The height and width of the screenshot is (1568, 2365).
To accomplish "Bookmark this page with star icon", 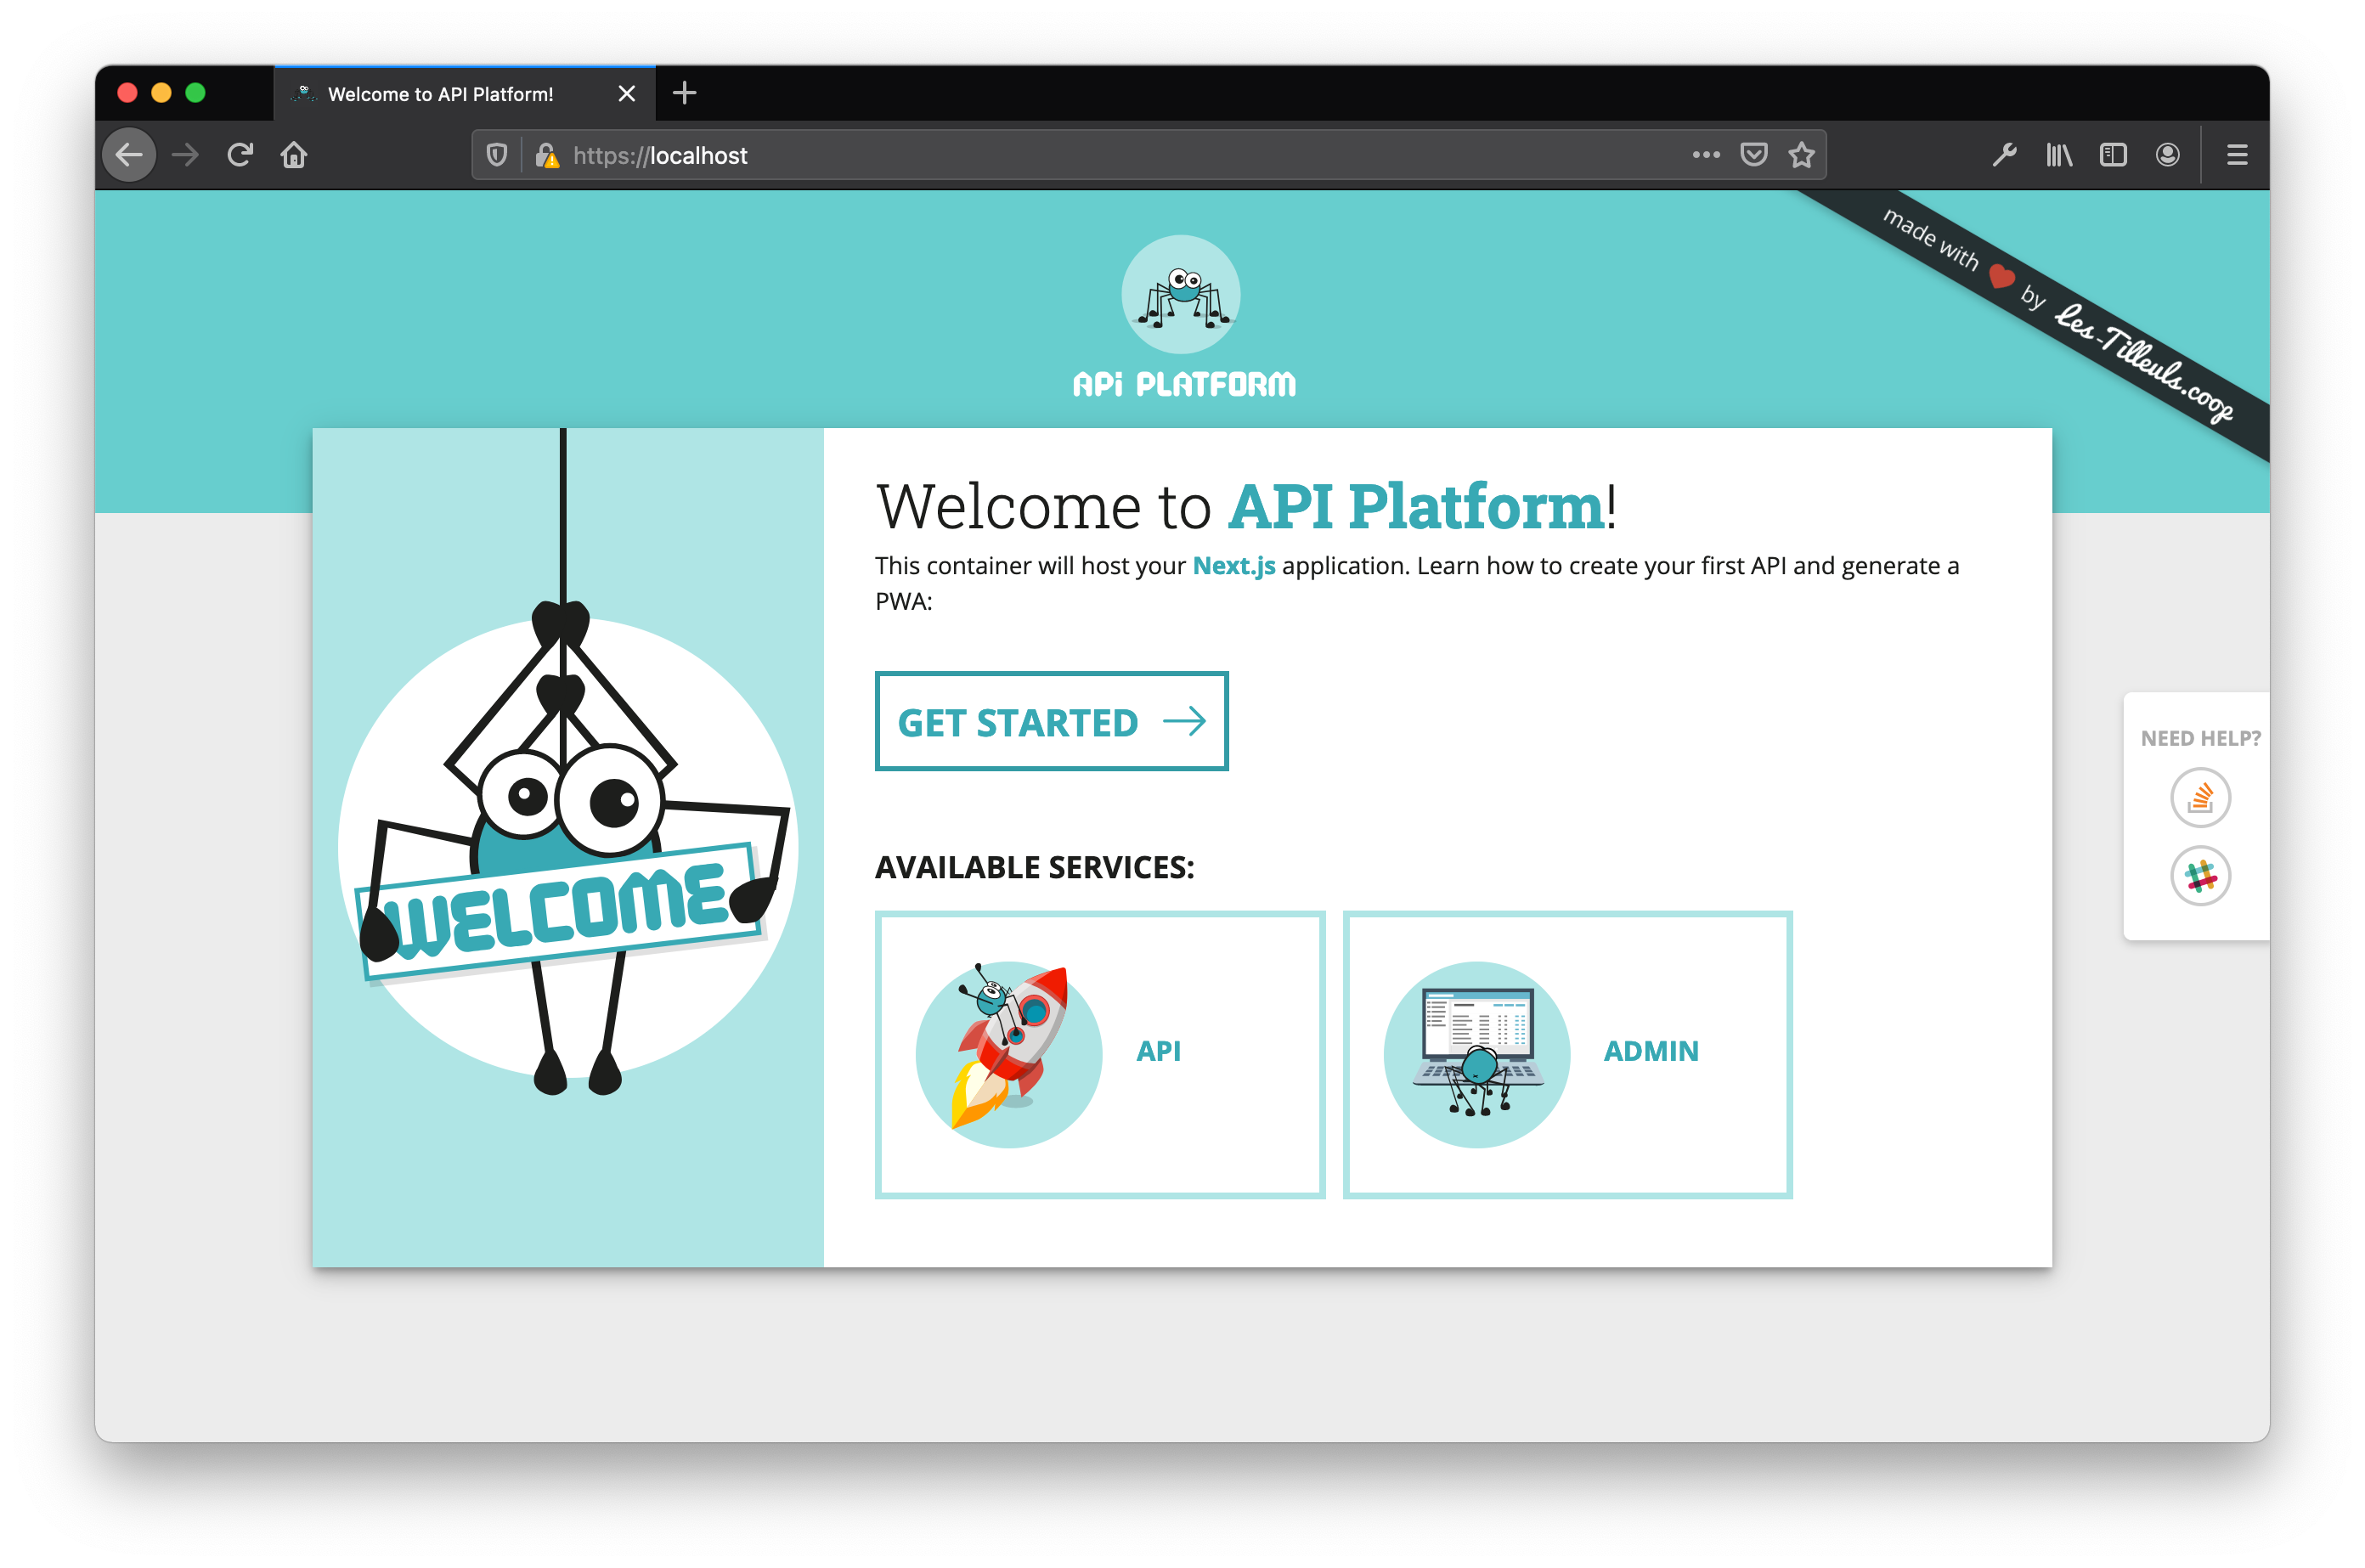I will click(1801, 155).
